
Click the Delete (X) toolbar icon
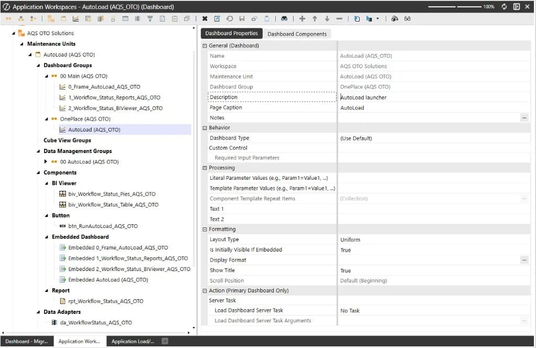[205, 19]
